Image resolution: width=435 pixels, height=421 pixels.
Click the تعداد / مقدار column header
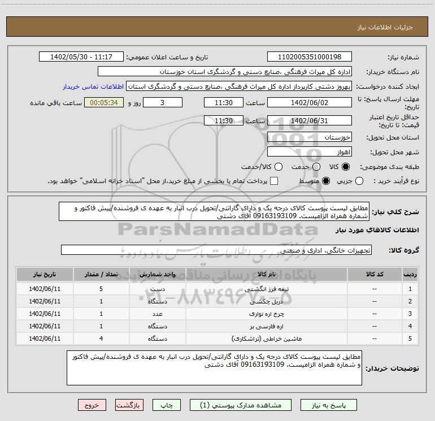101,274
